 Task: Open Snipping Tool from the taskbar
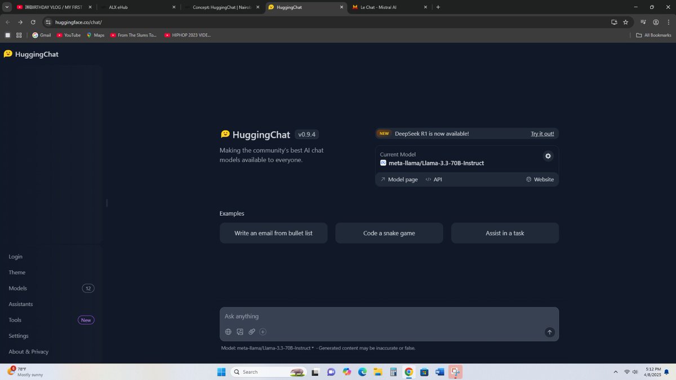[455, 372]
